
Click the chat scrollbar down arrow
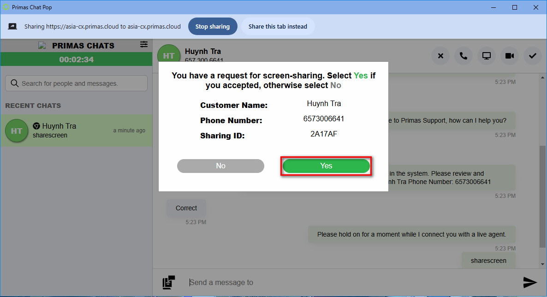pos(543,264)
